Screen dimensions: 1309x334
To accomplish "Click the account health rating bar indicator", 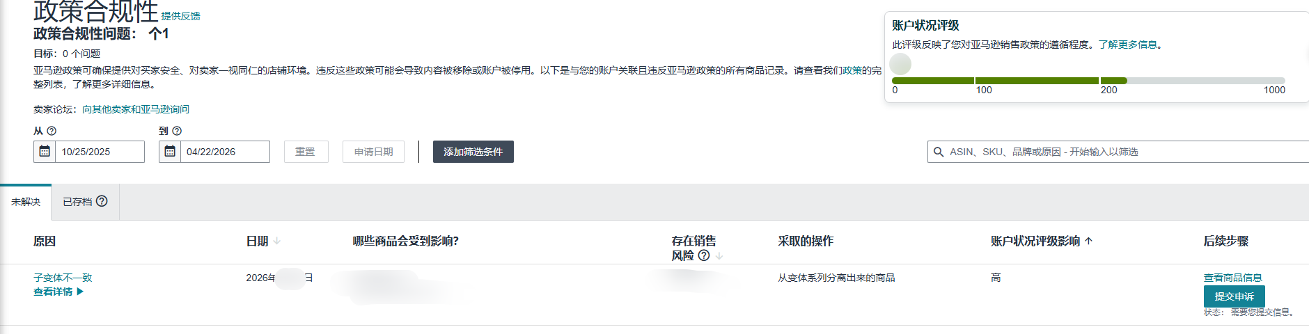I will pos(900,64).
